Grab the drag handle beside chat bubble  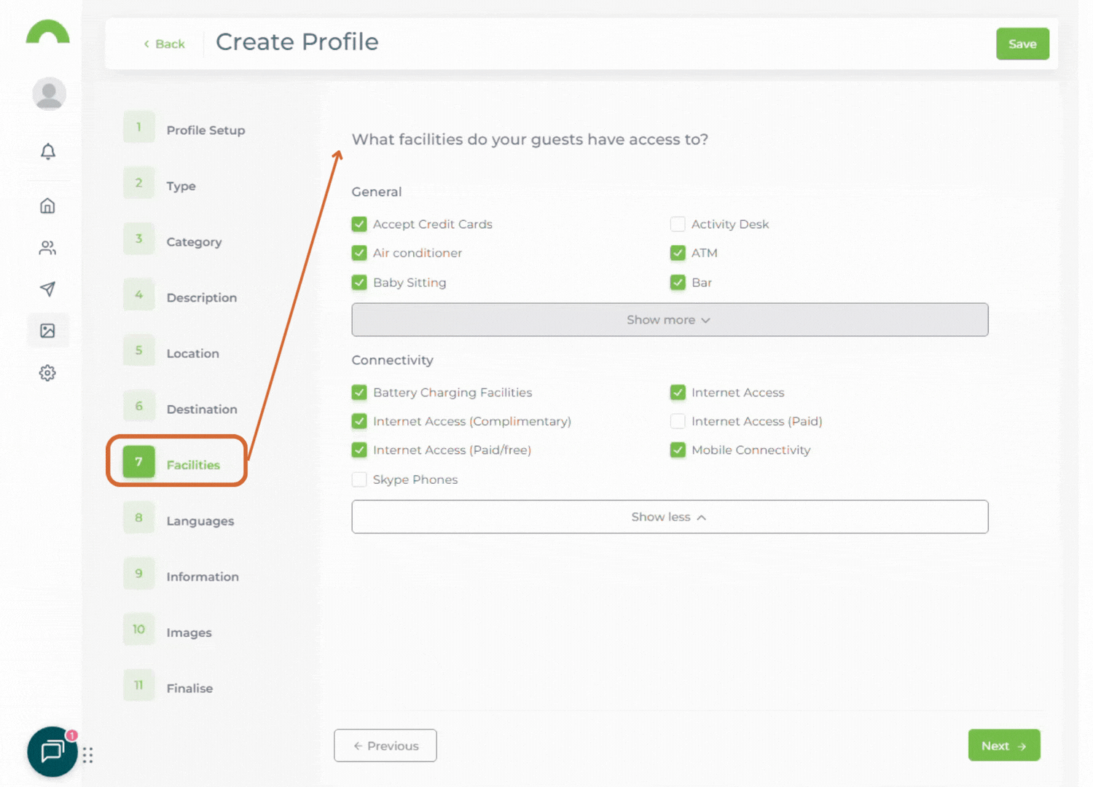tap(88, 755)
